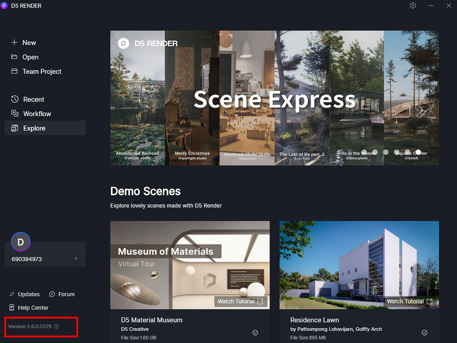Open the Residence Lawn scene thumbnail

(x=359, y=265)
